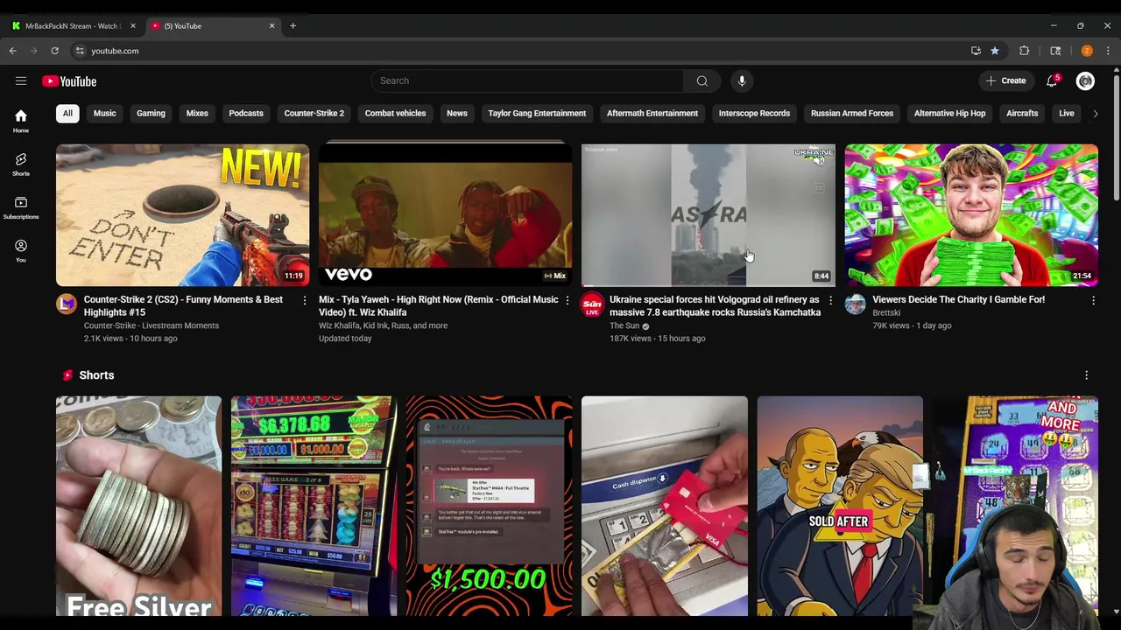Image resolution: width=1121 pixels, height=630 pixels.
Task: Go back with browser back arrow
Action: click(x=13, y=51)
